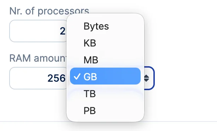
Task: Click the Nr. of processors label
Action: point(49,11)
